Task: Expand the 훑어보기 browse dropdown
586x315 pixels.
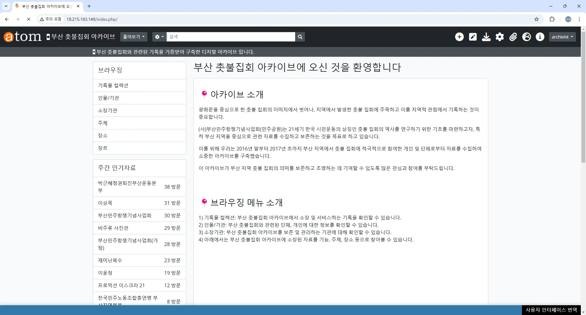Action: pos(134,37)
